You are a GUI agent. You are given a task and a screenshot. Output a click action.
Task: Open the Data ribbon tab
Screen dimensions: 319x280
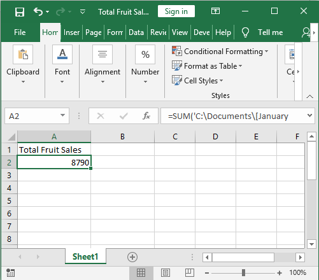click(x=136, y=32)
